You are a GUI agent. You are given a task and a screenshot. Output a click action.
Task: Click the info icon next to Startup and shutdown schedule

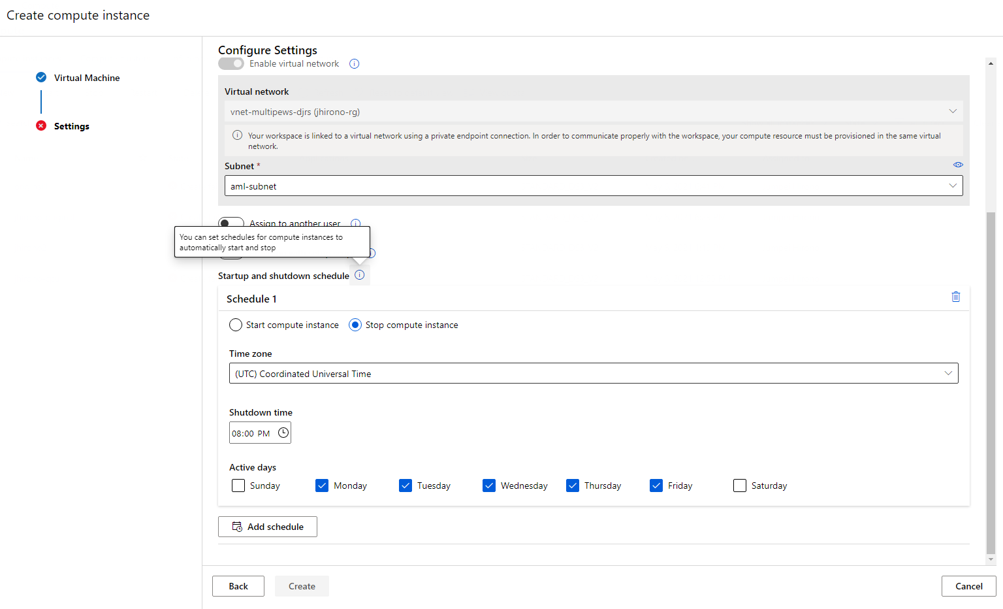tap(359, 275)
